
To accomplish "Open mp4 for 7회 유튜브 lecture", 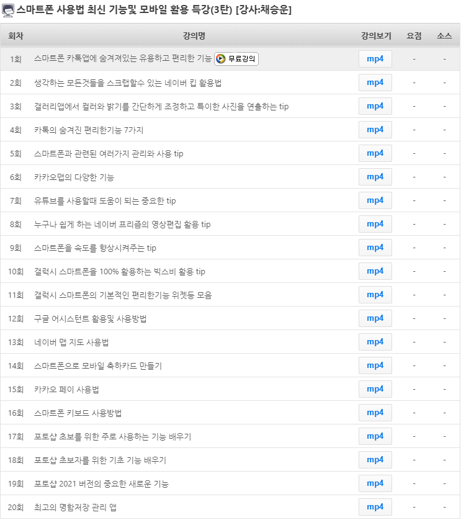I will (375, 200).
